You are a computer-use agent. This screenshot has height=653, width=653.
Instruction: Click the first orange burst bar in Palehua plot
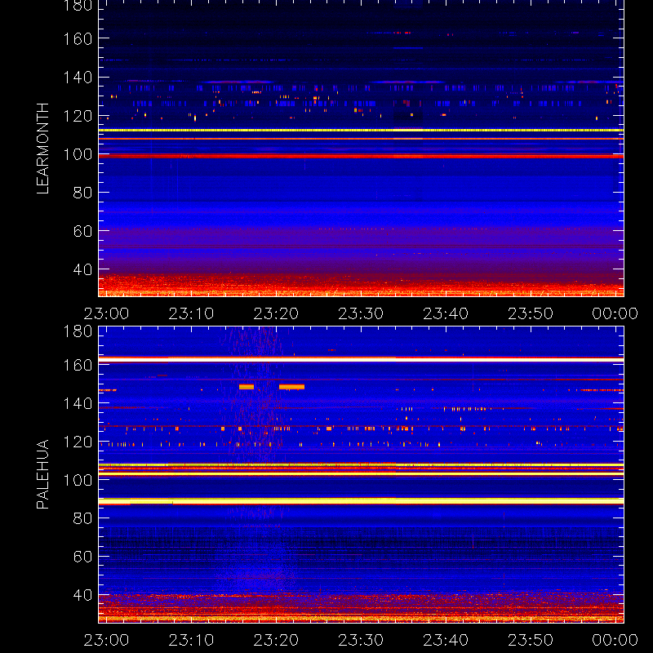click(247, 387)
